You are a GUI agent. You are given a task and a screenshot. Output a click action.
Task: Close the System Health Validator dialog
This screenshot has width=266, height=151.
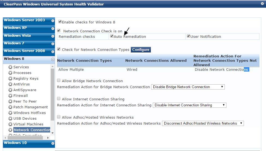(x=262, y=4)
